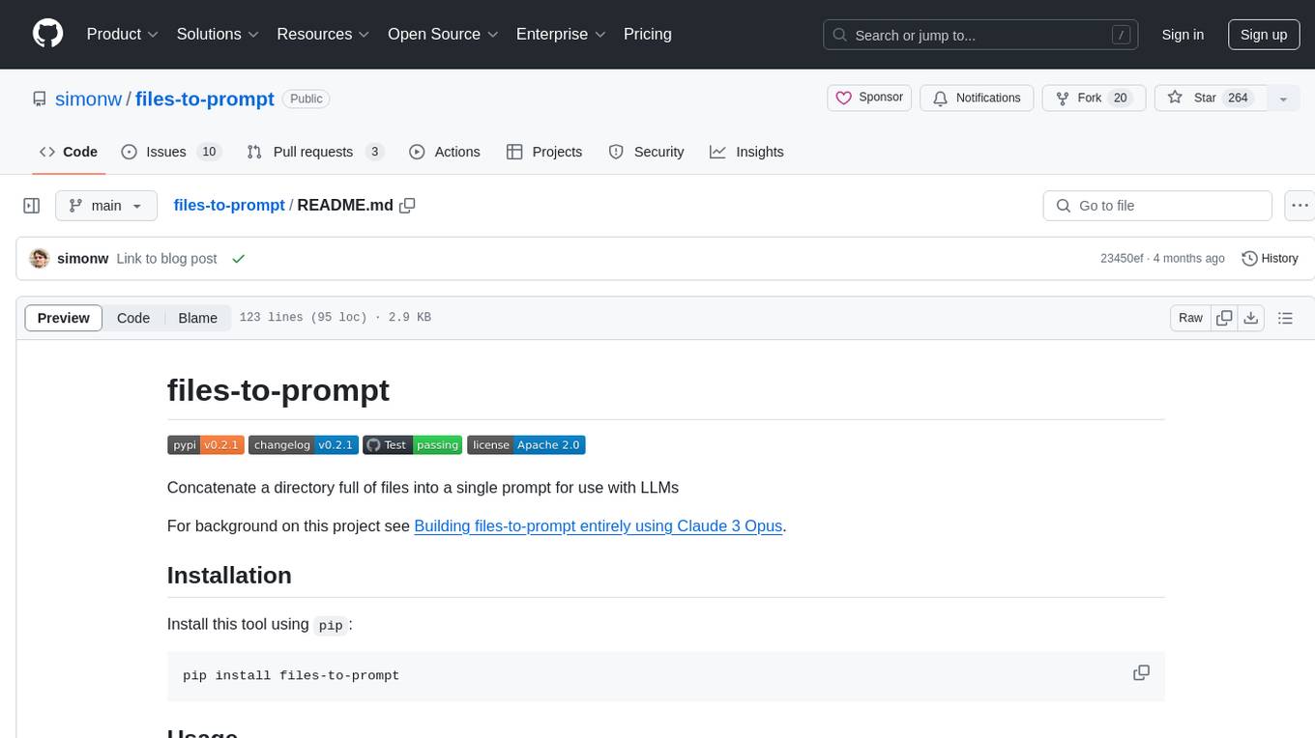Screen dimensions: 1315x738
Task: View commit checks green checkmark
Action: coord(239,259)
